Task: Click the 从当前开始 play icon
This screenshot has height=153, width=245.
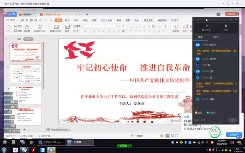Action: (x=40, y=27)
